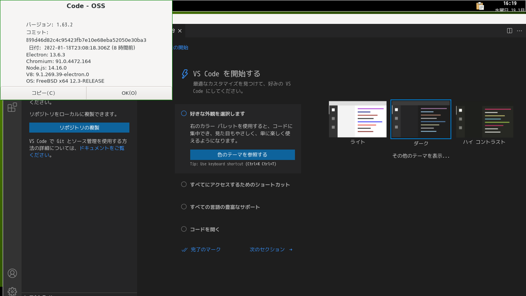Viewport: 526px width, 296px height.
Task: Click the 16:19 clock in the panel
Action: (x=510, y=3)
